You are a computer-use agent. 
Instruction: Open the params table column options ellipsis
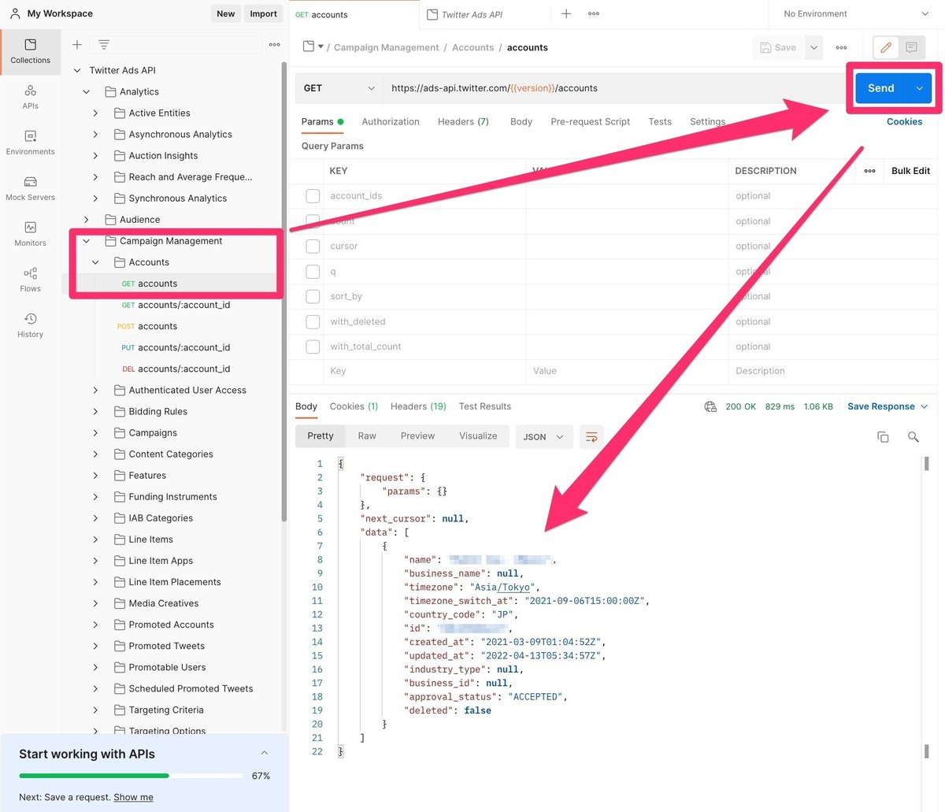tap(869, 171)
